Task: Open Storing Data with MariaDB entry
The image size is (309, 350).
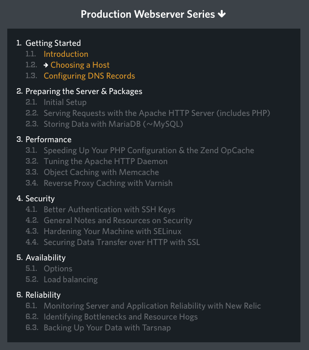Action: (113, 124)
